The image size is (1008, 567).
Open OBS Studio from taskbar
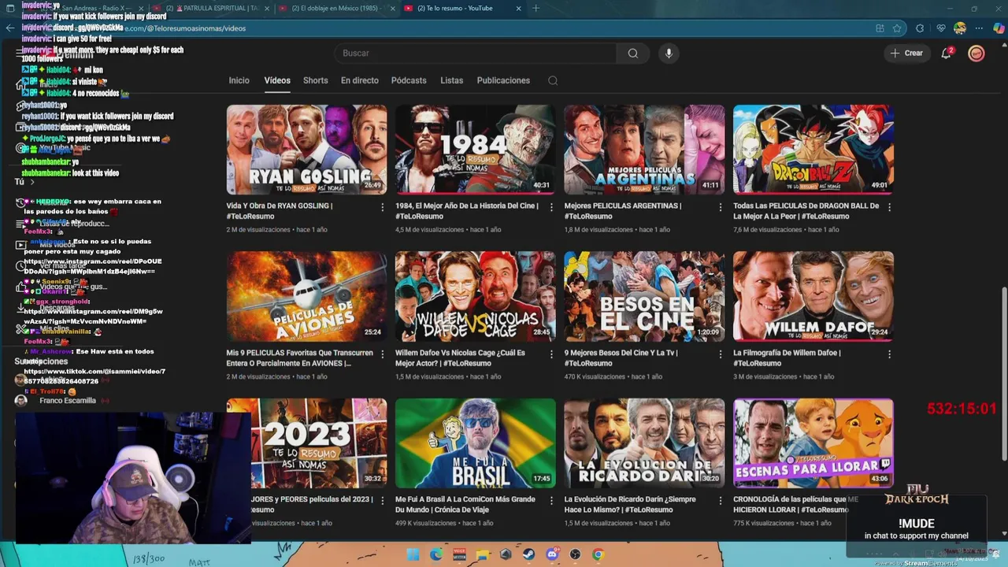[575, 554]
